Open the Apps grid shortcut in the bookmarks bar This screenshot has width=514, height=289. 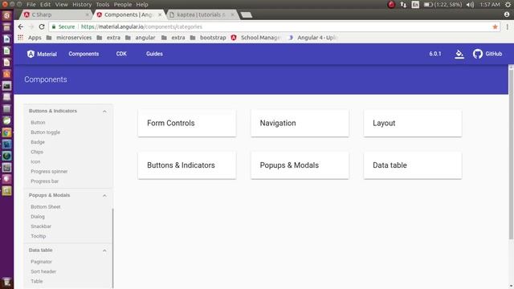[x=20, y=38]
